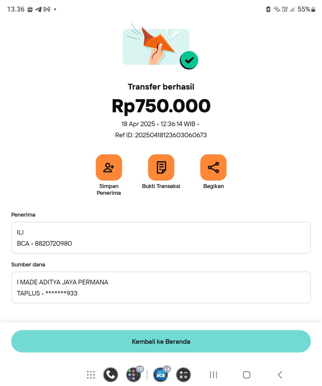
Task: Open Bukti Transaksi receipt icon
Action: 161,167
